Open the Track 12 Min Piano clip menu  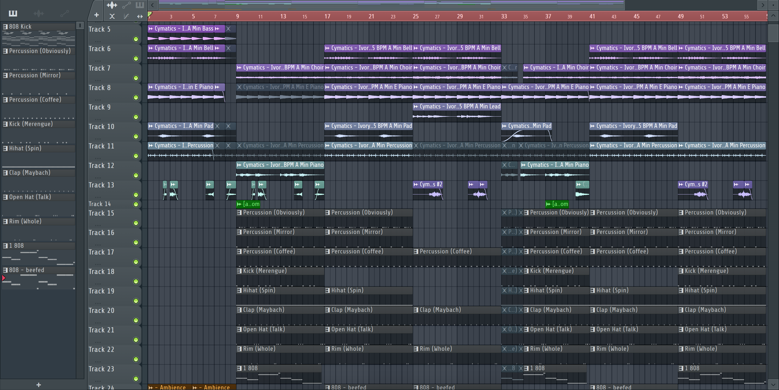[x=239, y=165]
